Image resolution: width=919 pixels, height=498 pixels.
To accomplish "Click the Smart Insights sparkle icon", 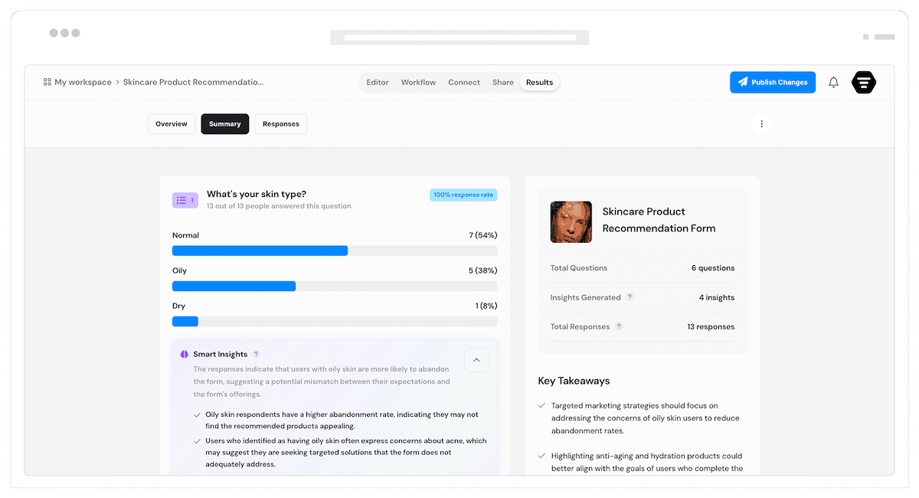I will 185,354.
